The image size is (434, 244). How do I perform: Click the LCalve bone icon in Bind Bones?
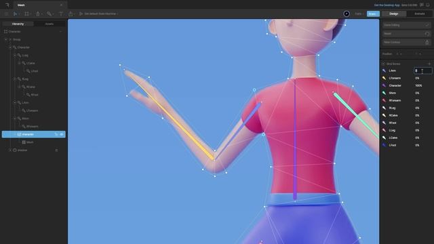[384, 138]
